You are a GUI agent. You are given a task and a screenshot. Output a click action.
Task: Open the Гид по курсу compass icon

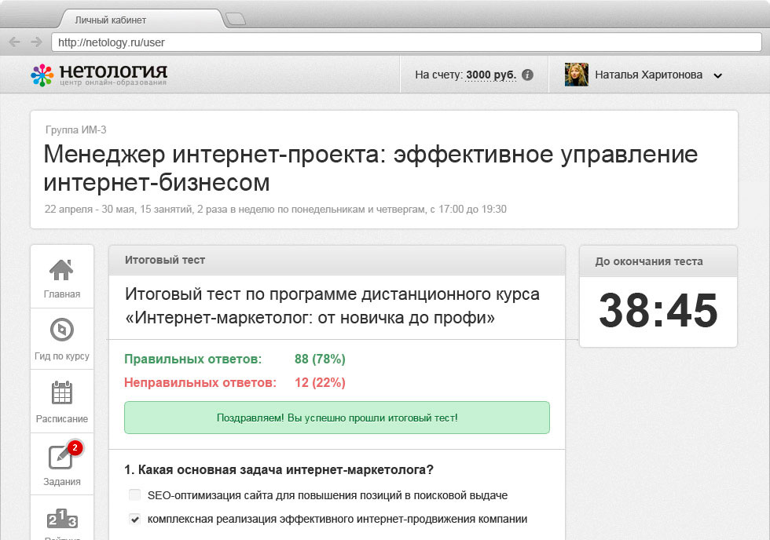pyautogui.click(x=61, y=330)
